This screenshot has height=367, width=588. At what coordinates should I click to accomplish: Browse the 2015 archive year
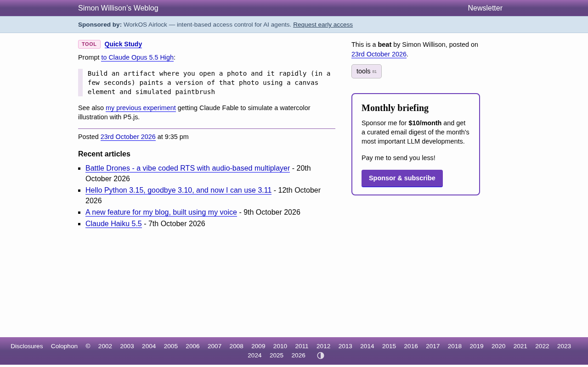(x=389, y=346)
